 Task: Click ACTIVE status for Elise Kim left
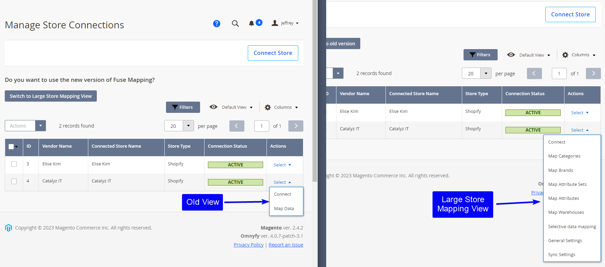[236, 165]
